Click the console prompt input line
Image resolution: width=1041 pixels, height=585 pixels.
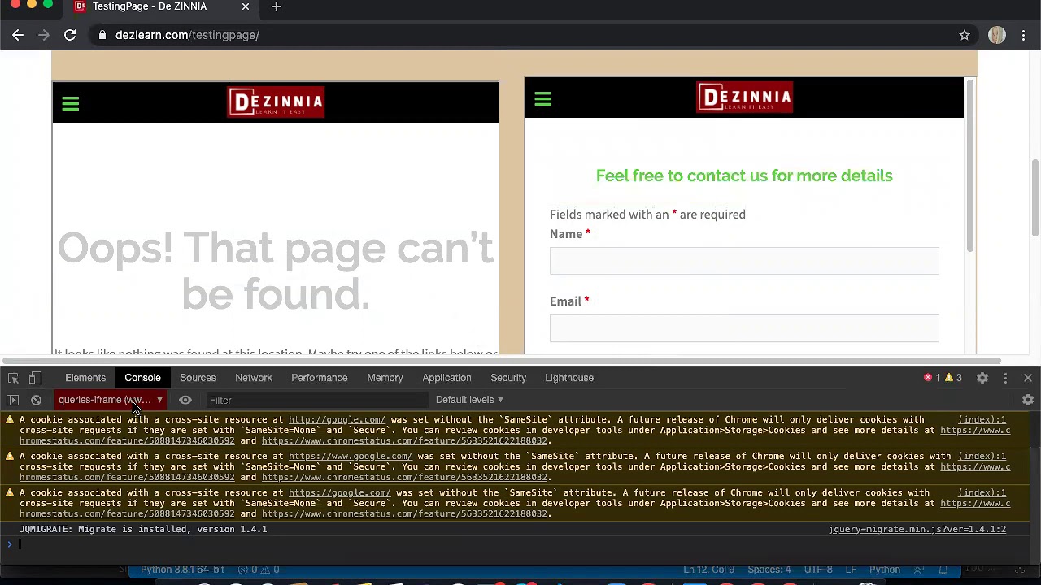(x=520, y=544)
